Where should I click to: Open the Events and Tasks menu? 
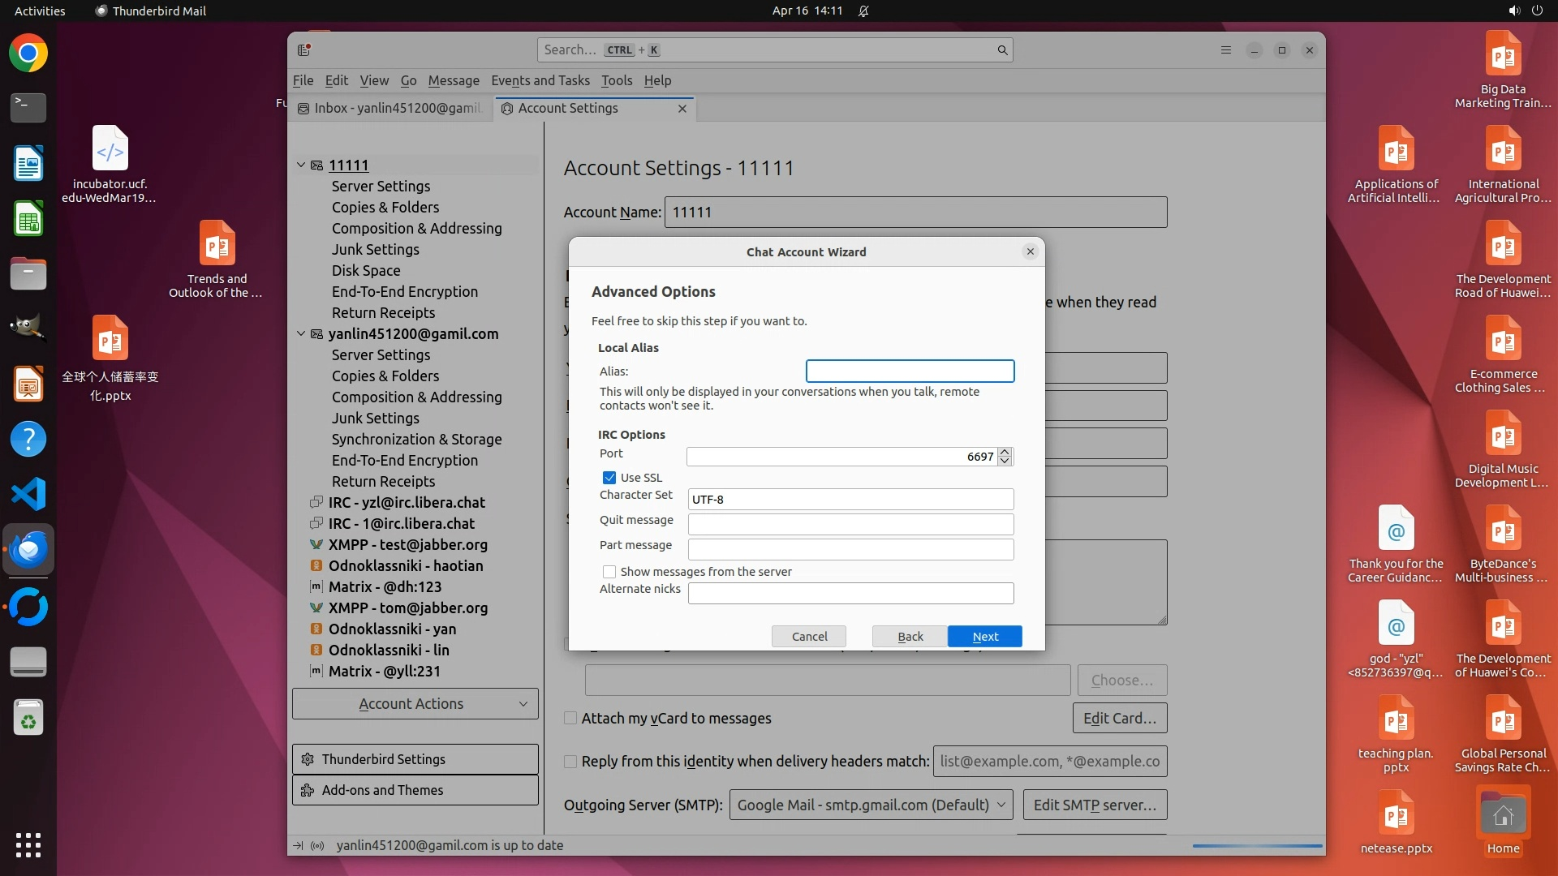point(540,80)
